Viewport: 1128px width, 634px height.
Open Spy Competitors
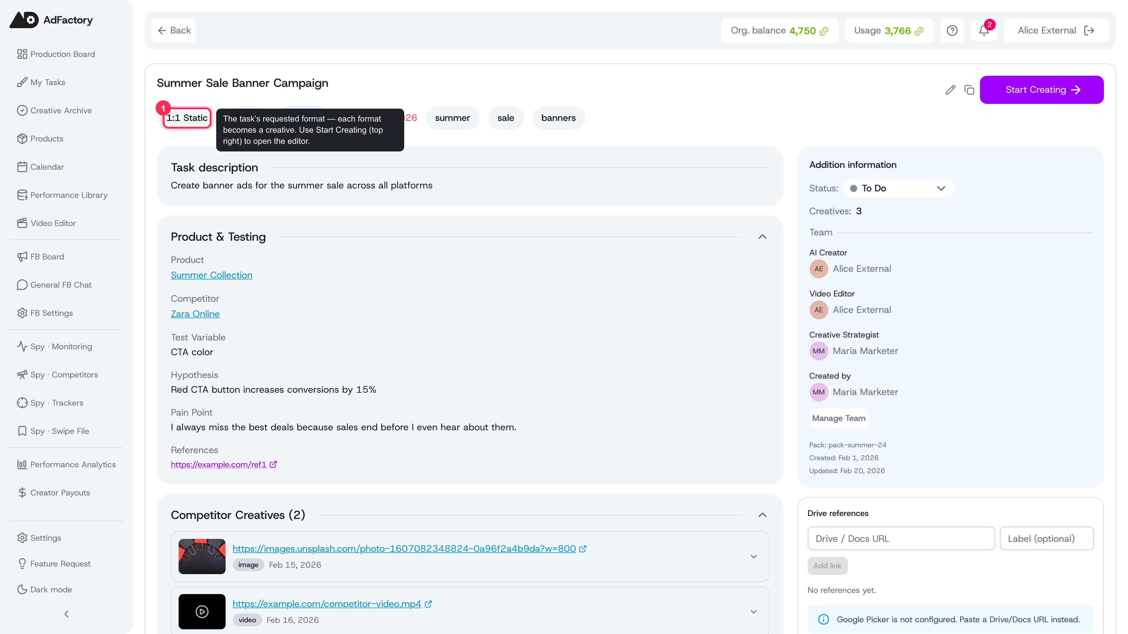click(57, 375)
